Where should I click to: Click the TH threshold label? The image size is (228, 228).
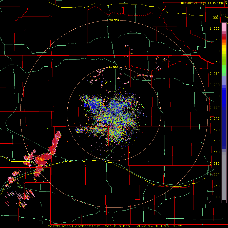[218, 197]
